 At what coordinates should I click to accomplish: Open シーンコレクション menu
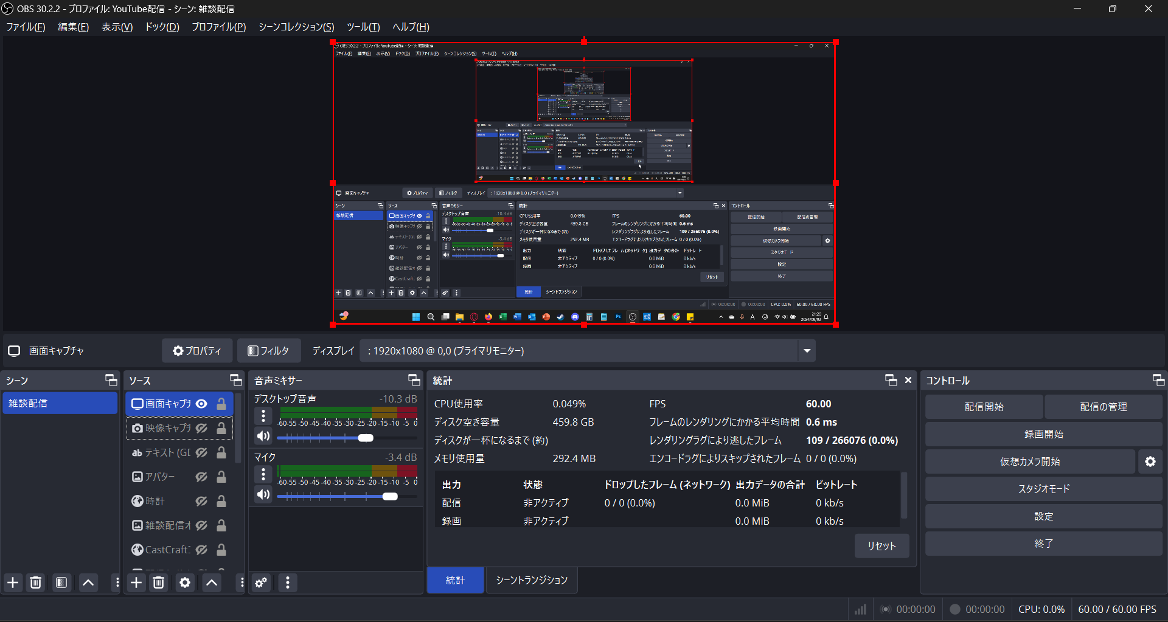[x=296, y=27]
